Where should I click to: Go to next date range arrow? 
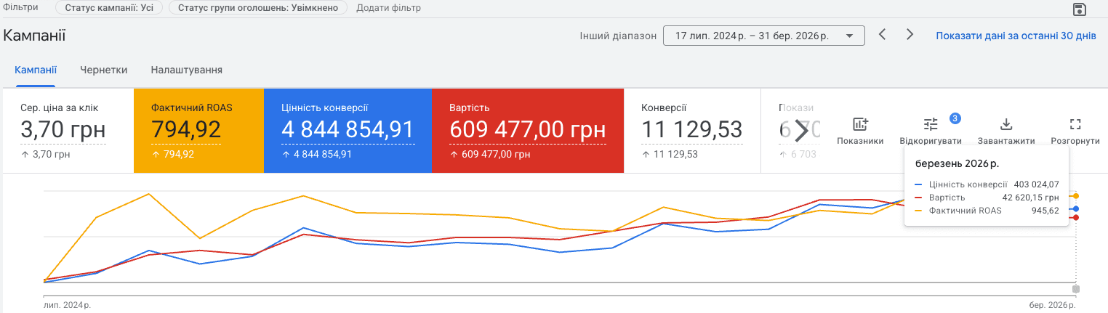tap(910, 34)
